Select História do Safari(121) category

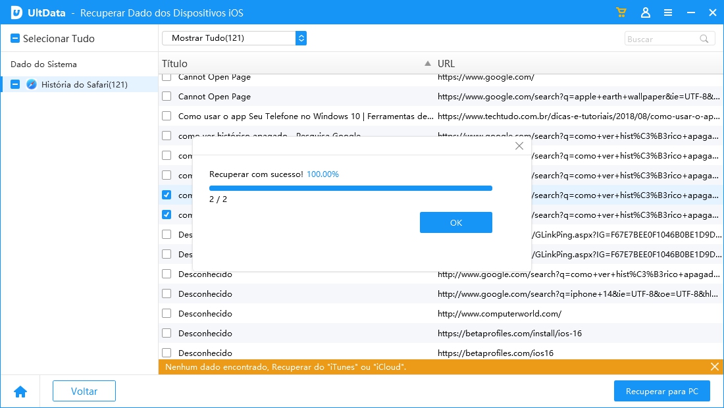(84, 84)
